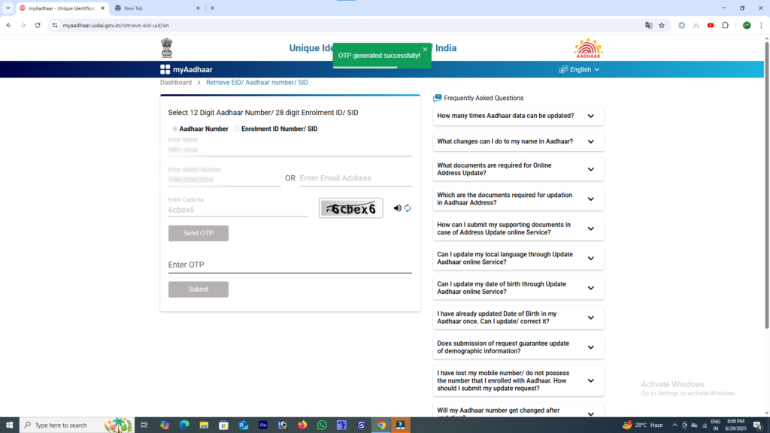Click the Send OTP button
This screenshot has height=433, width=770.
199,233
